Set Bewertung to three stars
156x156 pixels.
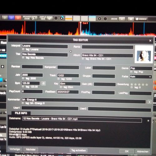(139, 85)
